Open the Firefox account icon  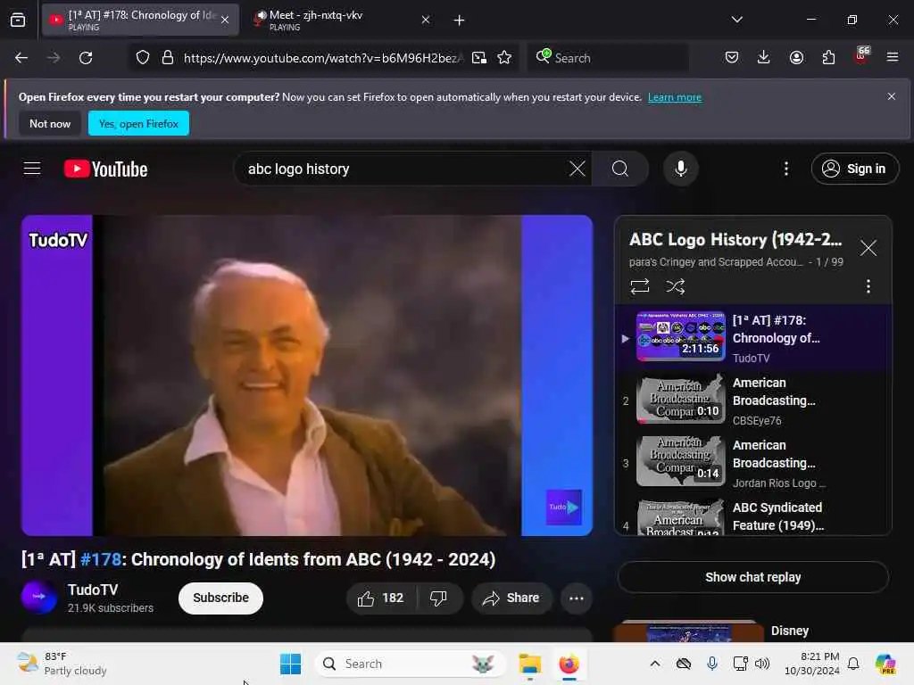pos(796,58)
